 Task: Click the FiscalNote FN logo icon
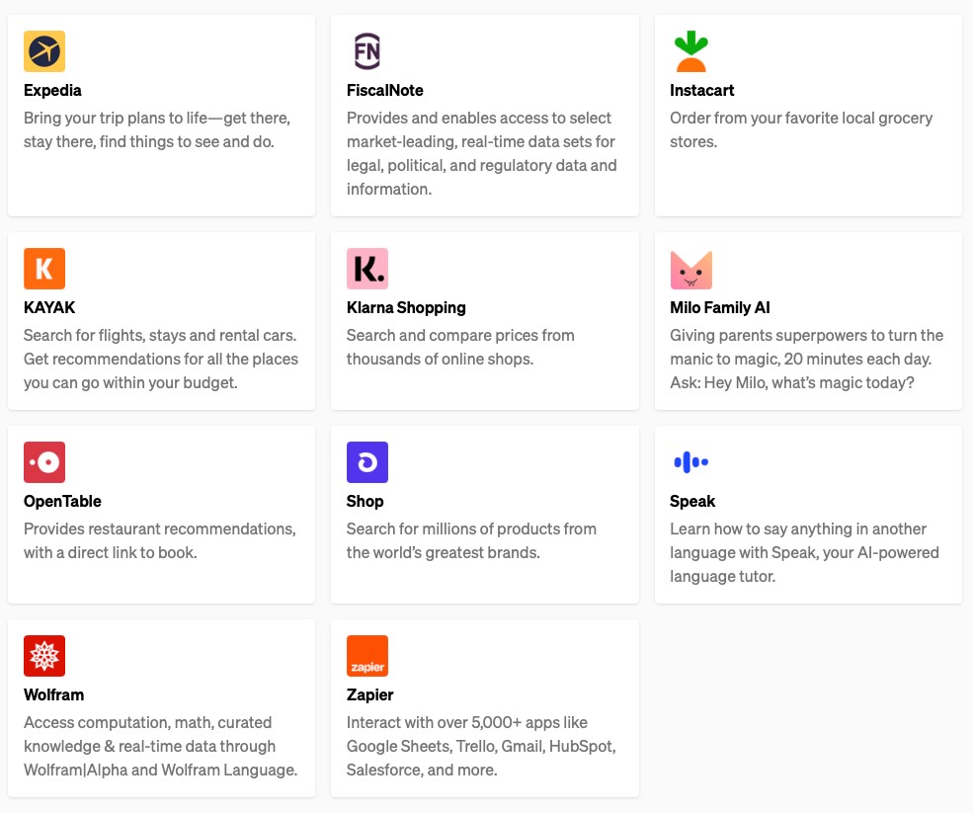coord(367,51)
